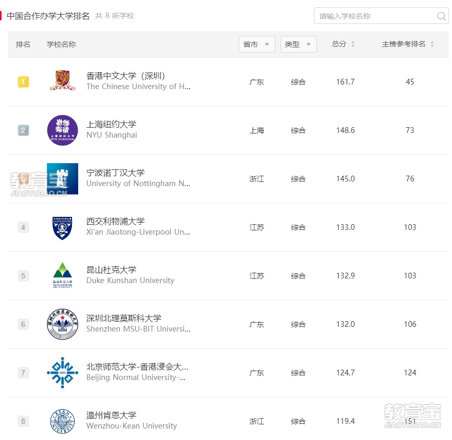Click the rank 5 badge

tap(23, 276)
